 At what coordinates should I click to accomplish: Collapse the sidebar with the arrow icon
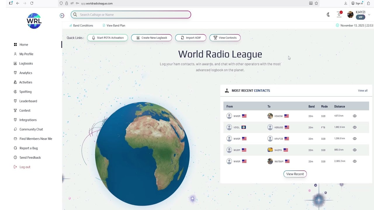click(x=62, y=15)
